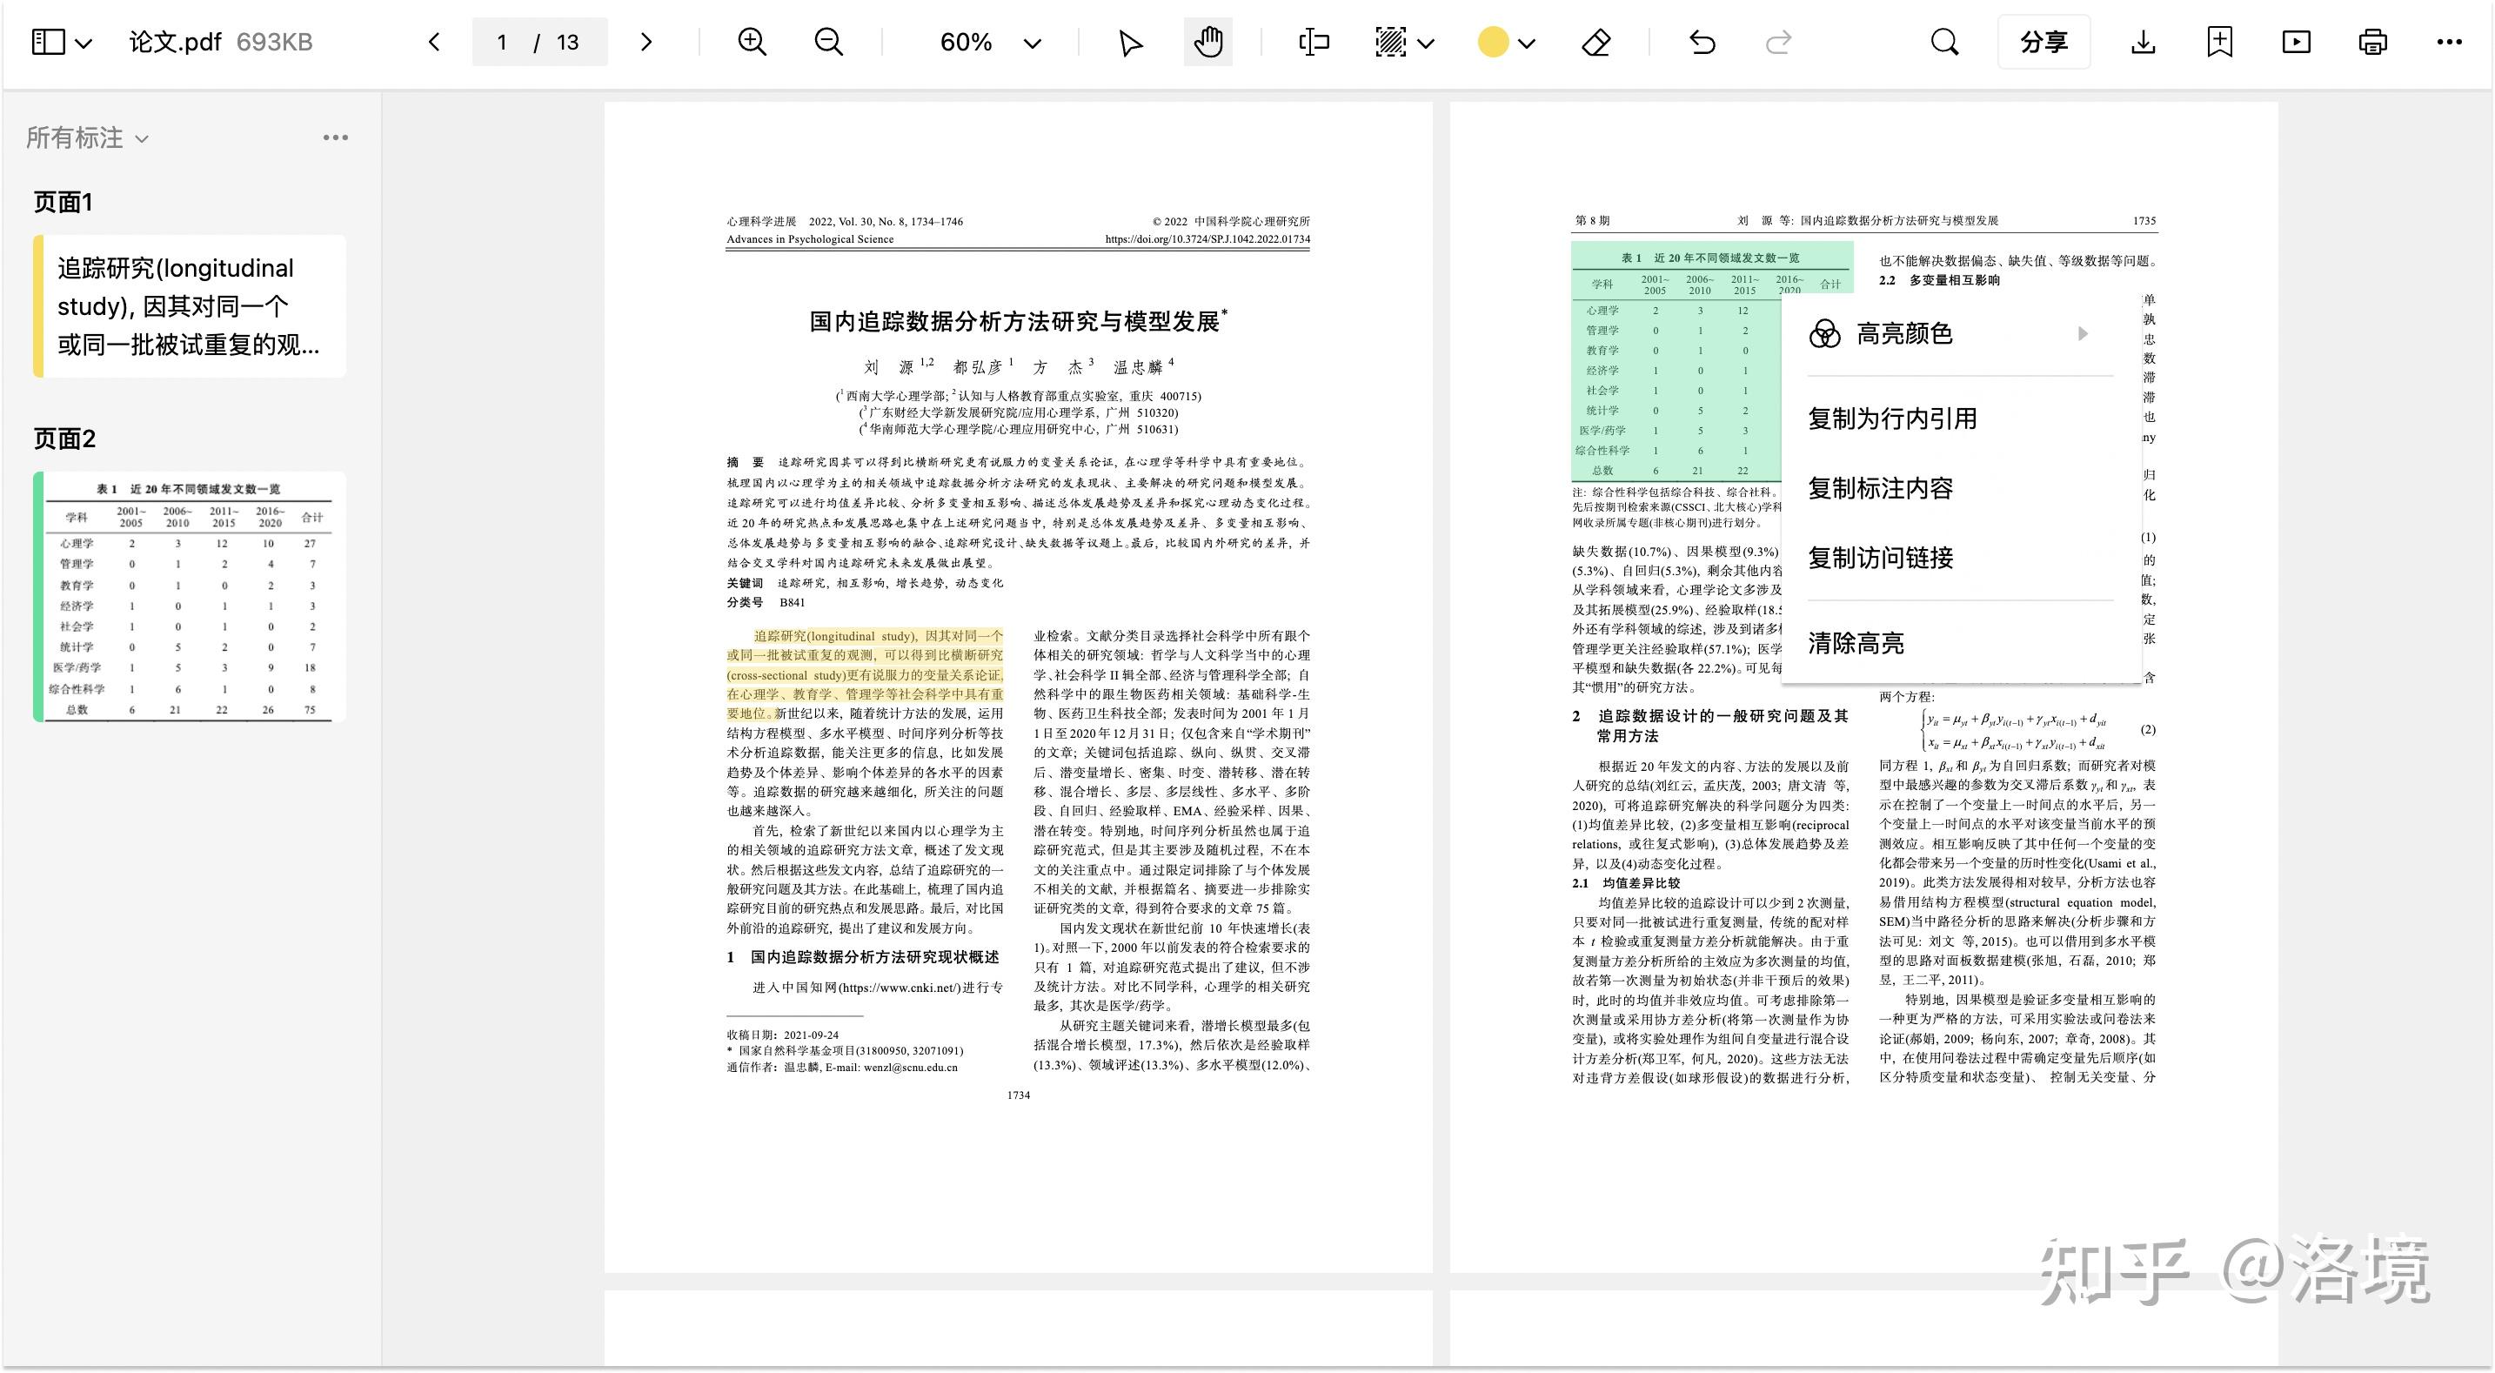Open highlight color picker dropdown arrow
The image size is (2495, 1373).
tap(1527, 43)
